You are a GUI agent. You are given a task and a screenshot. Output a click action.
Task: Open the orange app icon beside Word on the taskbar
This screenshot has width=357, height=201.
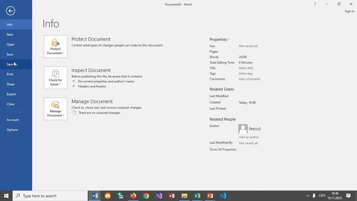108,196
